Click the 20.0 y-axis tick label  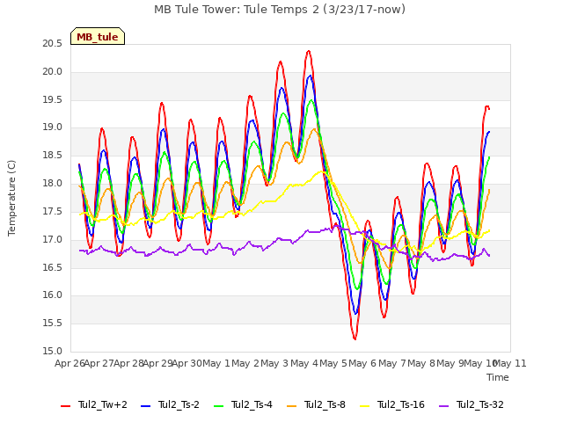point(53,72)
